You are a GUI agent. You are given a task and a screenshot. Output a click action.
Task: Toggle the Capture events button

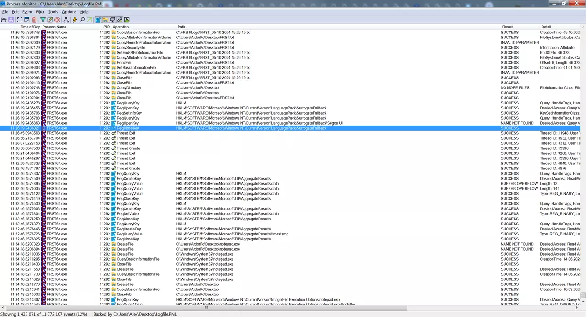pos(20,20)
